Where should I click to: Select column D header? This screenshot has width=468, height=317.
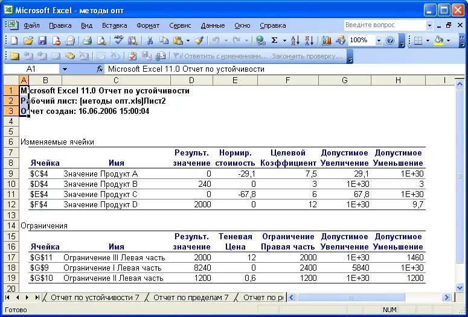pyautogui.click(x=191, y=80)
